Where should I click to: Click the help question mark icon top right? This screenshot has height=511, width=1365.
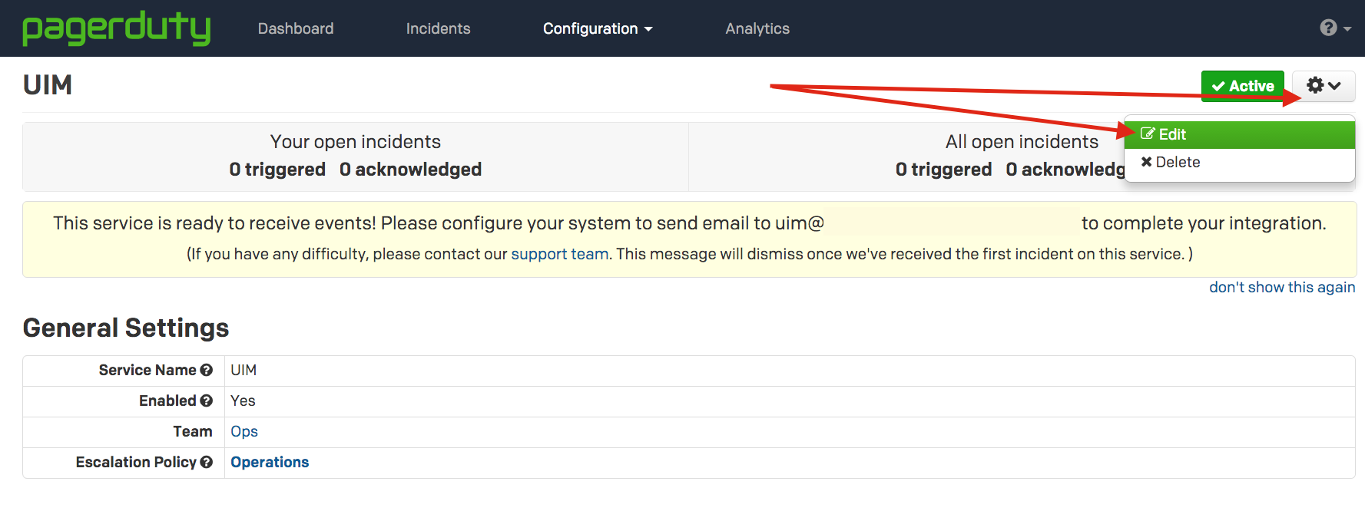[x=1328, y=28]
